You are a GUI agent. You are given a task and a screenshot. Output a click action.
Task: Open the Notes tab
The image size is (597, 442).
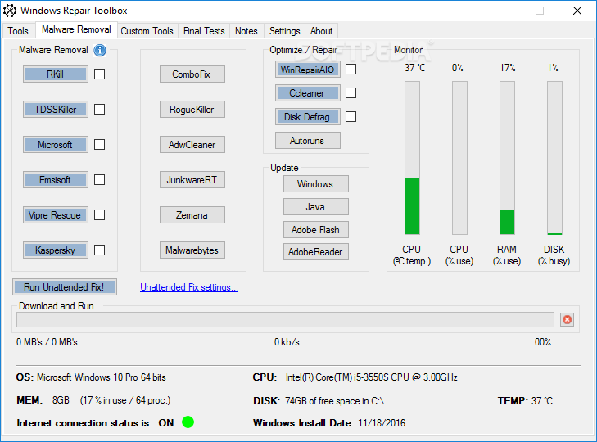coord(246,31)
